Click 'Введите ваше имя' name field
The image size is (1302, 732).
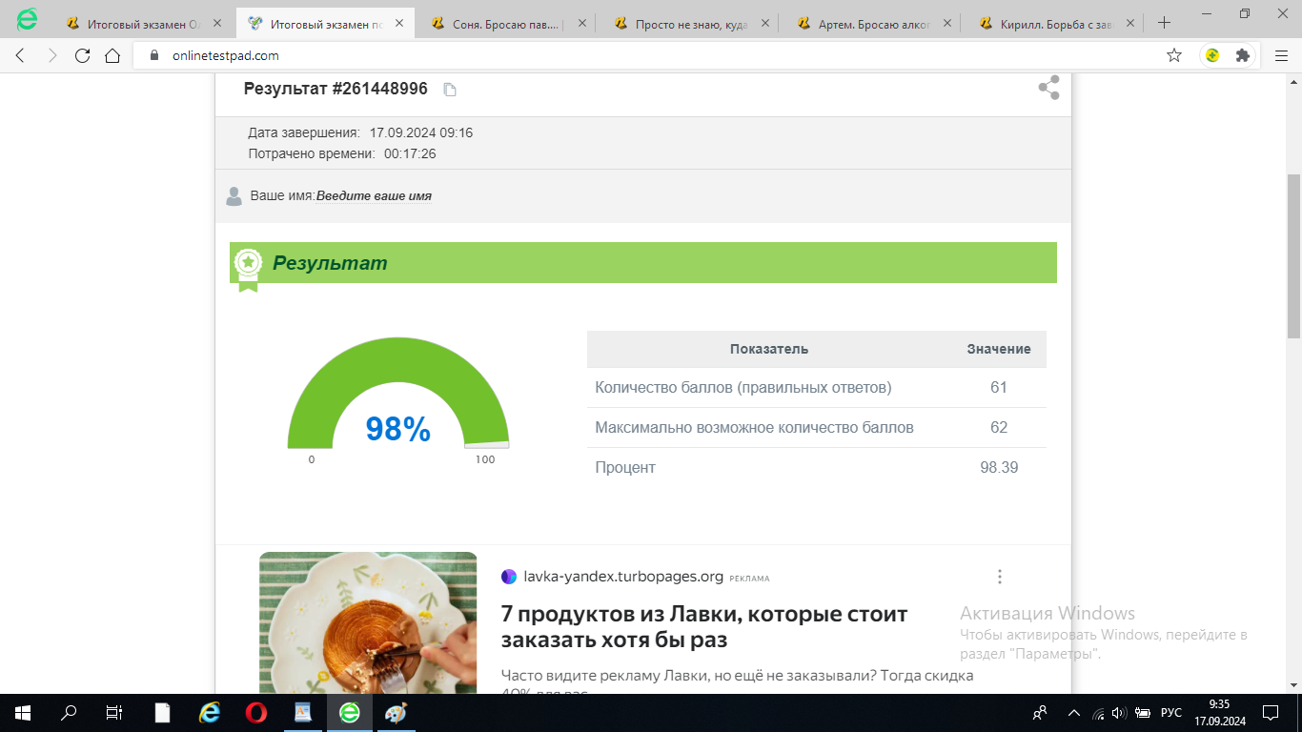[x=374, y=196]
